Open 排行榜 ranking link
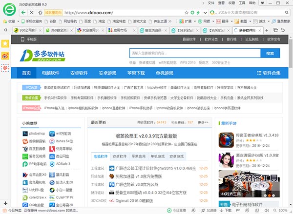This screenshot has width=293, height=214. pyautogui.click(x=231, y=39)
